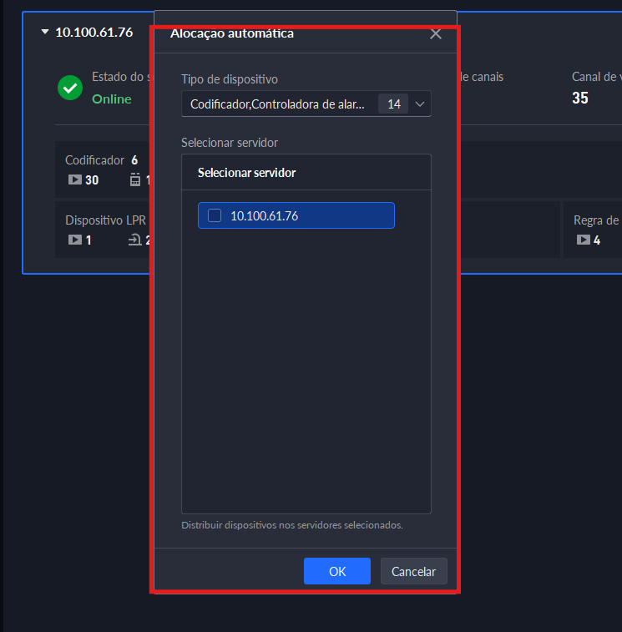Click the Dispositivo LPR video channel icon
The image size is (622, 632).
point(74,240)
